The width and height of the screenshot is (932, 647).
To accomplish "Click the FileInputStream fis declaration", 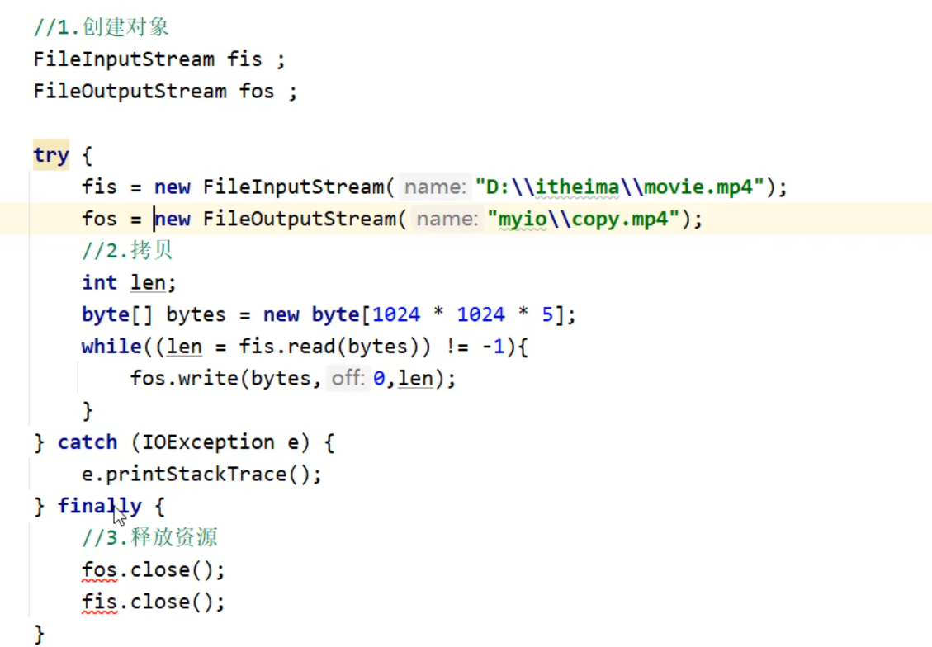I will click(159, 59).
